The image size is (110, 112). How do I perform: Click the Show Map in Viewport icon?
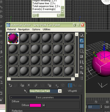63,85
